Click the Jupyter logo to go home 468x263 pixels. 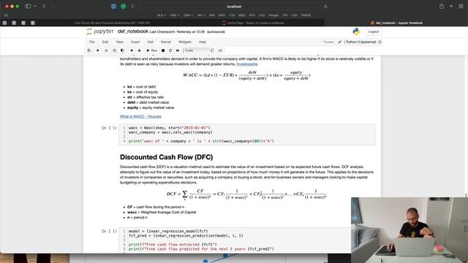click(x=100, y=31)
